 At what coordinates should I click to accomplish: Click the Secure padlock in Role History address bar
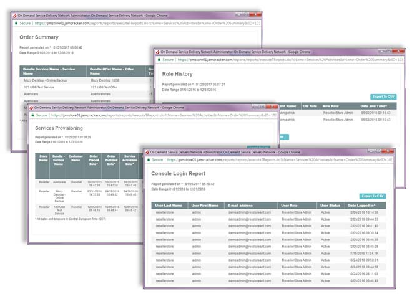click(159, 60)
